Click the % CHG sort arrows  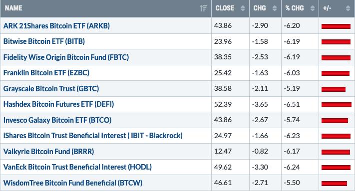click(313, 8)
